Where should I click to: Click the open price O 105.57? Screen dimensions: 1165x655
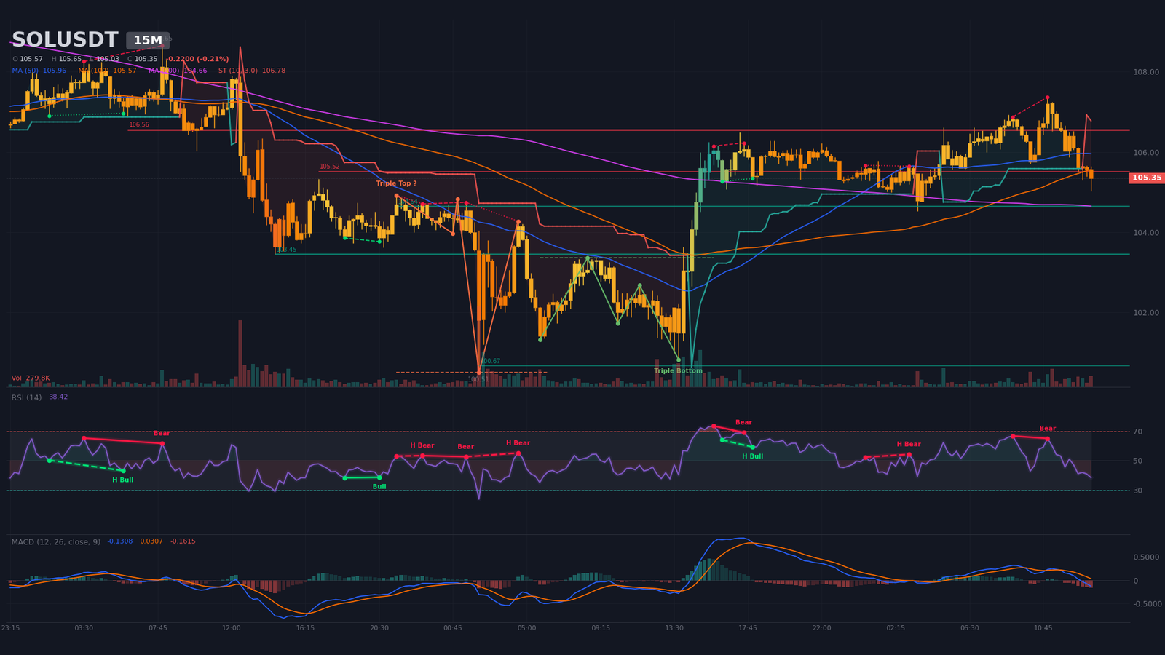coord(28,59)
